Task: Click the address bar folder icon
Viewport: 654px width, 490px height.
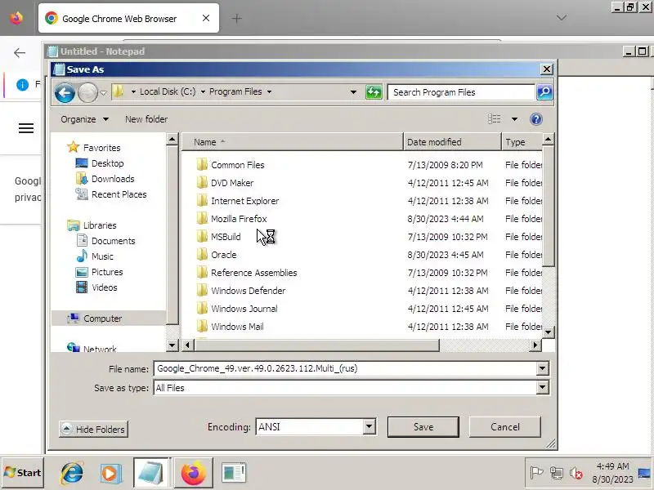Action: (119, 91)
